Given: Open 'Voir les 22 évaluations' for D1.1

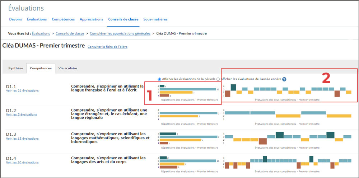Looking at the screenshot, I should click(22, 91).
